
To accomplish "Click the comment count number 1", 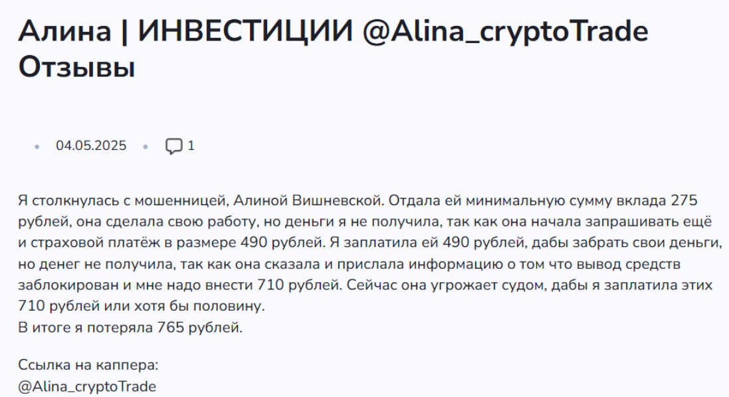I will 191,146.
